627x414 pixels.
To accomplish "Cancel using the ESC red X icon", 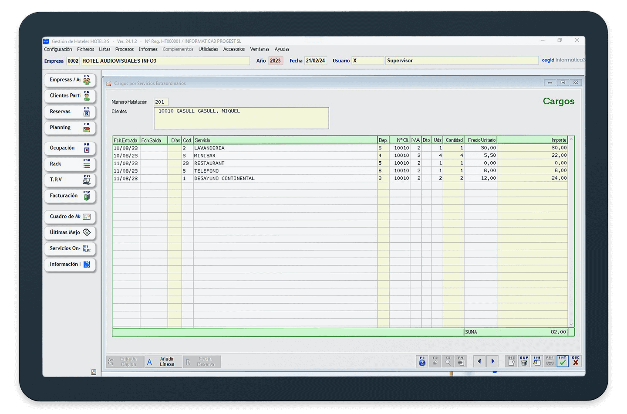I will click(576, 361).
